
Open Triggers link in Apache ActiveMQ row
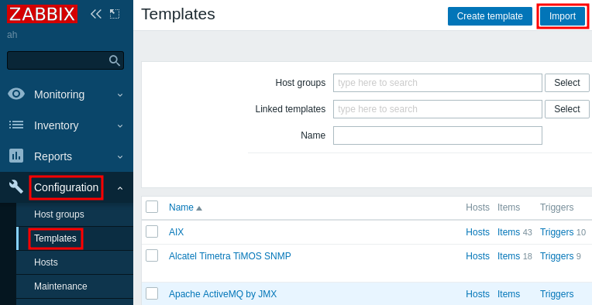pos(557,293)
